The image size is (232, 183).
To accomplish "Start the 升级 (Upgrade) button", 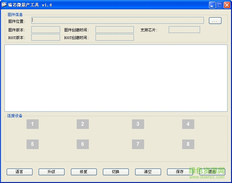I will point(51,172).
